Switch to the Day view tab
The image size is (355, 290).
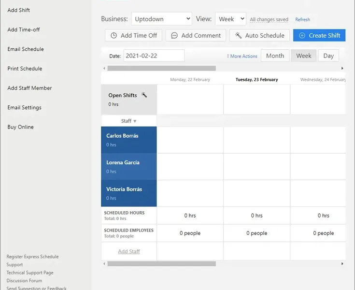click(328, 56)
